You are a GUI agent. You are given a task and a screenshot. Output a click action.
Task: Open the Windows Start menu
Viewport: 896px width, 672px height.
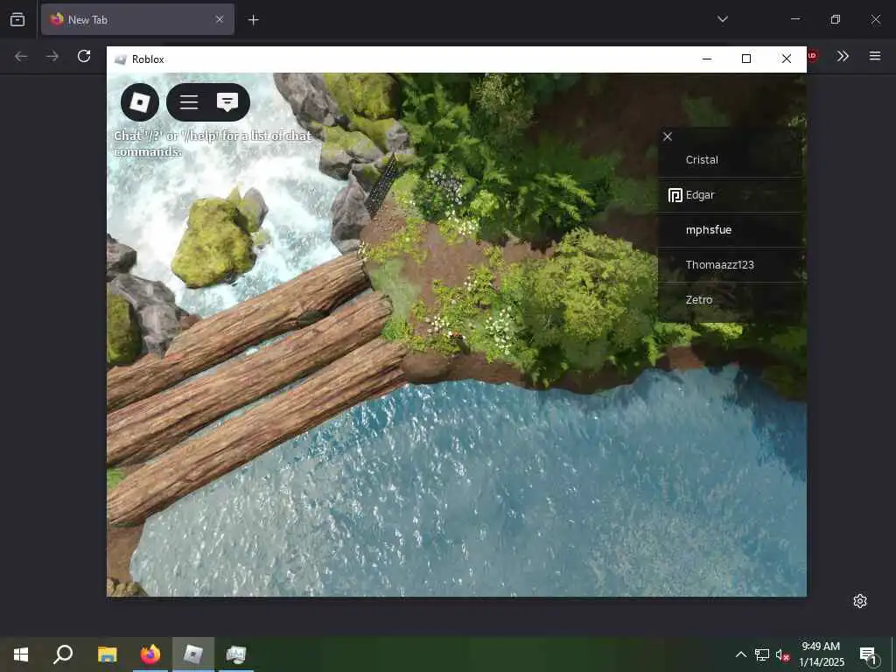click(21, 654)
